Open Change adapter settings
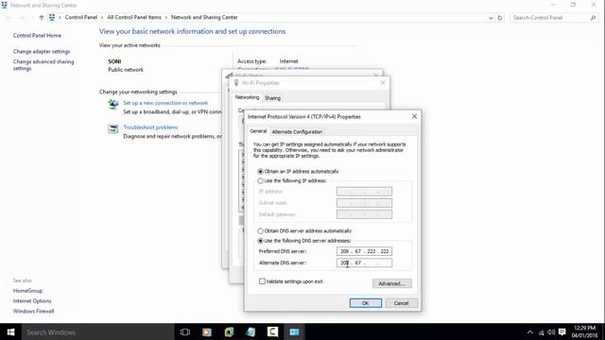605x340 pixels. [x=42, y=52]
